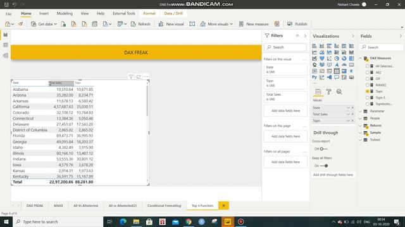Select the Funnel chart visualization
The image size is (405, 227).
[x=322, y=59]
